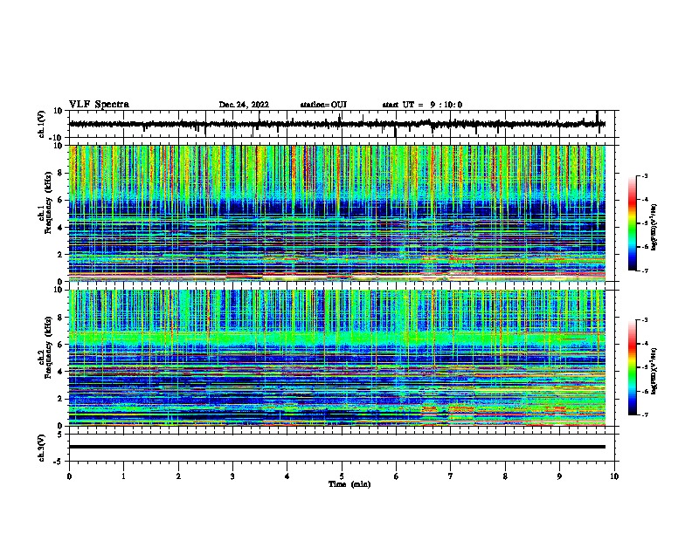Click the ch.2 spectrogram plot area

pyautogui.click(x=337, y=358)
